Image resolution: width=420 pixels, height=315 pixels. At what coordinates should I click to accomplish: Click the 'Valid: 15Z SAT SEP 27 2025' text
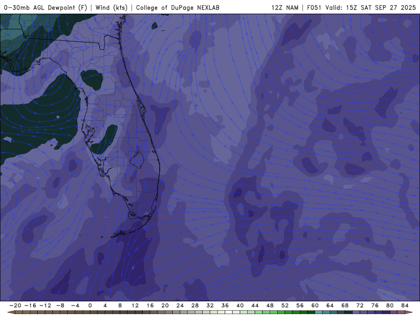tap(371, 7)
